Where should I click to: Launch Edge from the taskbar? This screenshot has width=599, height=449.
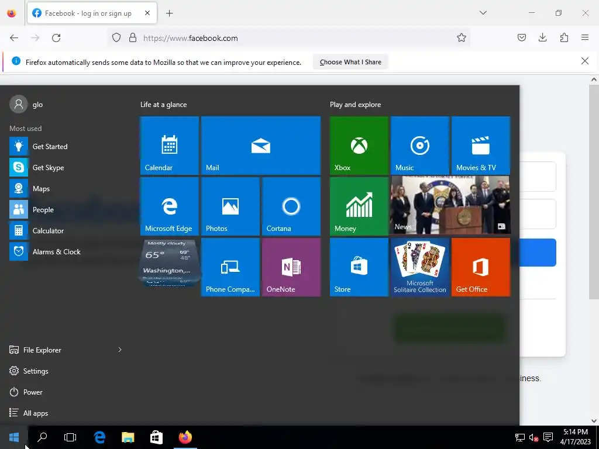click(x=99, y=437)
